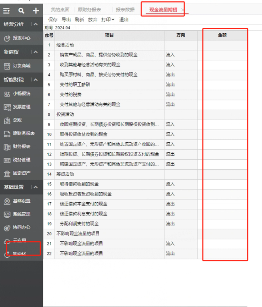
Task: Select the 现金流量期初 tab
Action: (x=163, y=10)
